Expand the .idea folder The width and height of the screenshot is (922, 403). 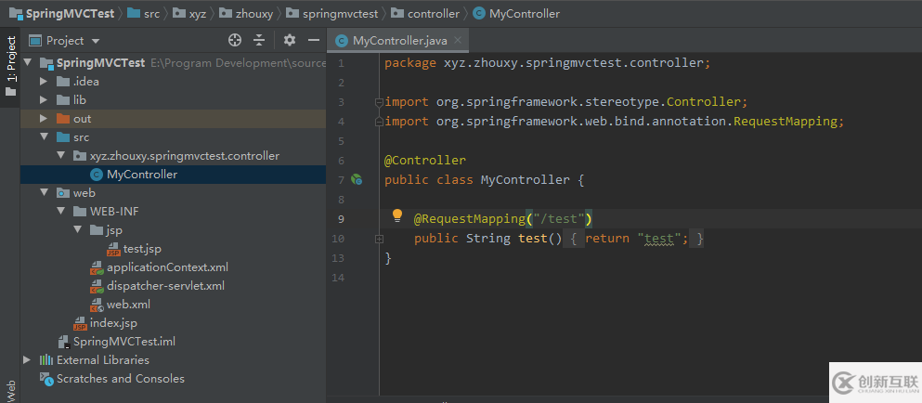(44, 81)
